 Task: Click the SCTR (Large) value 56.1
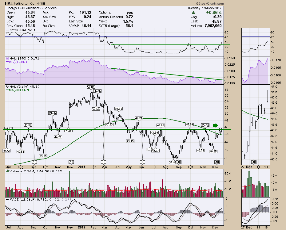[129, 26]
